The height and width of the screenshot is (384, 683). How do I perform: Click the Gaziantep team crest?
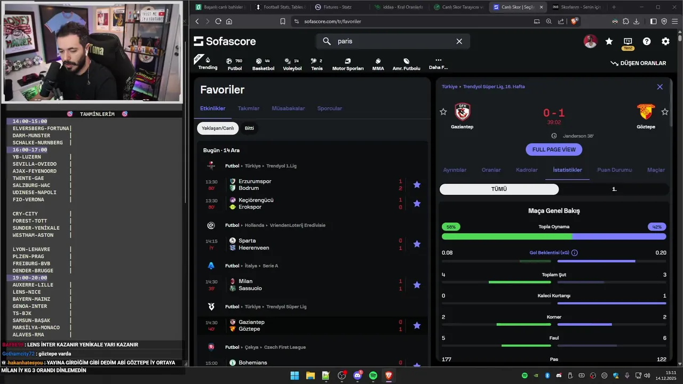[462, 112]
